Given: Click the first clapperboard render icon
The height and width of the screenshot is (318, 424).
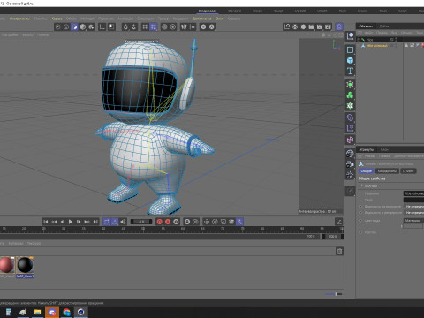Looking at the screenshot, I should tap(312, 26).
